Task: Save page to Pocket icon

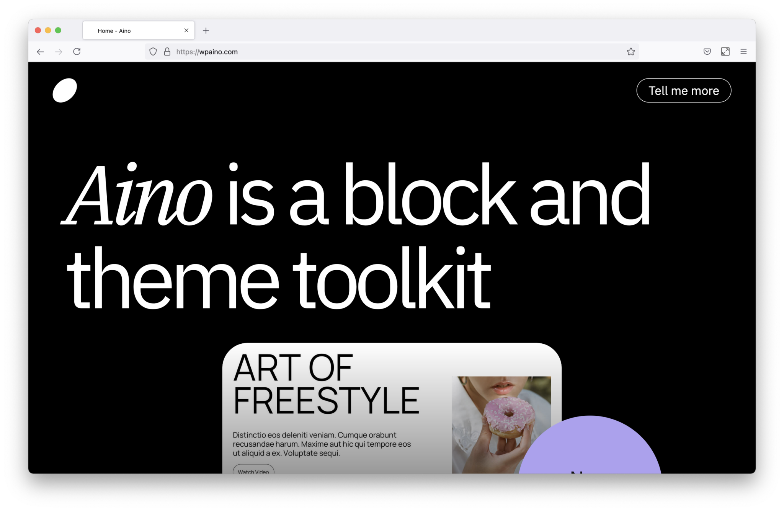Action: click(707, 52)
